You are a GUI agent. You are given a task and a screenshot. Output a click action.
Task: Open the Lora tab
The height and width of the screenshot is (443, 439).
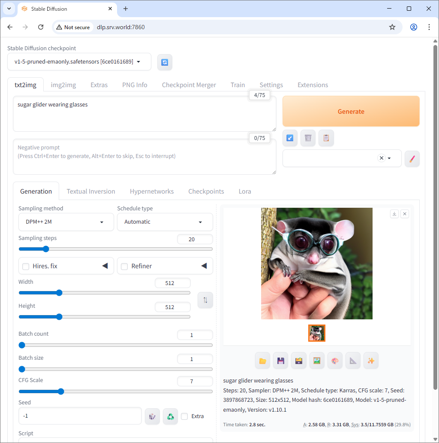245,191
